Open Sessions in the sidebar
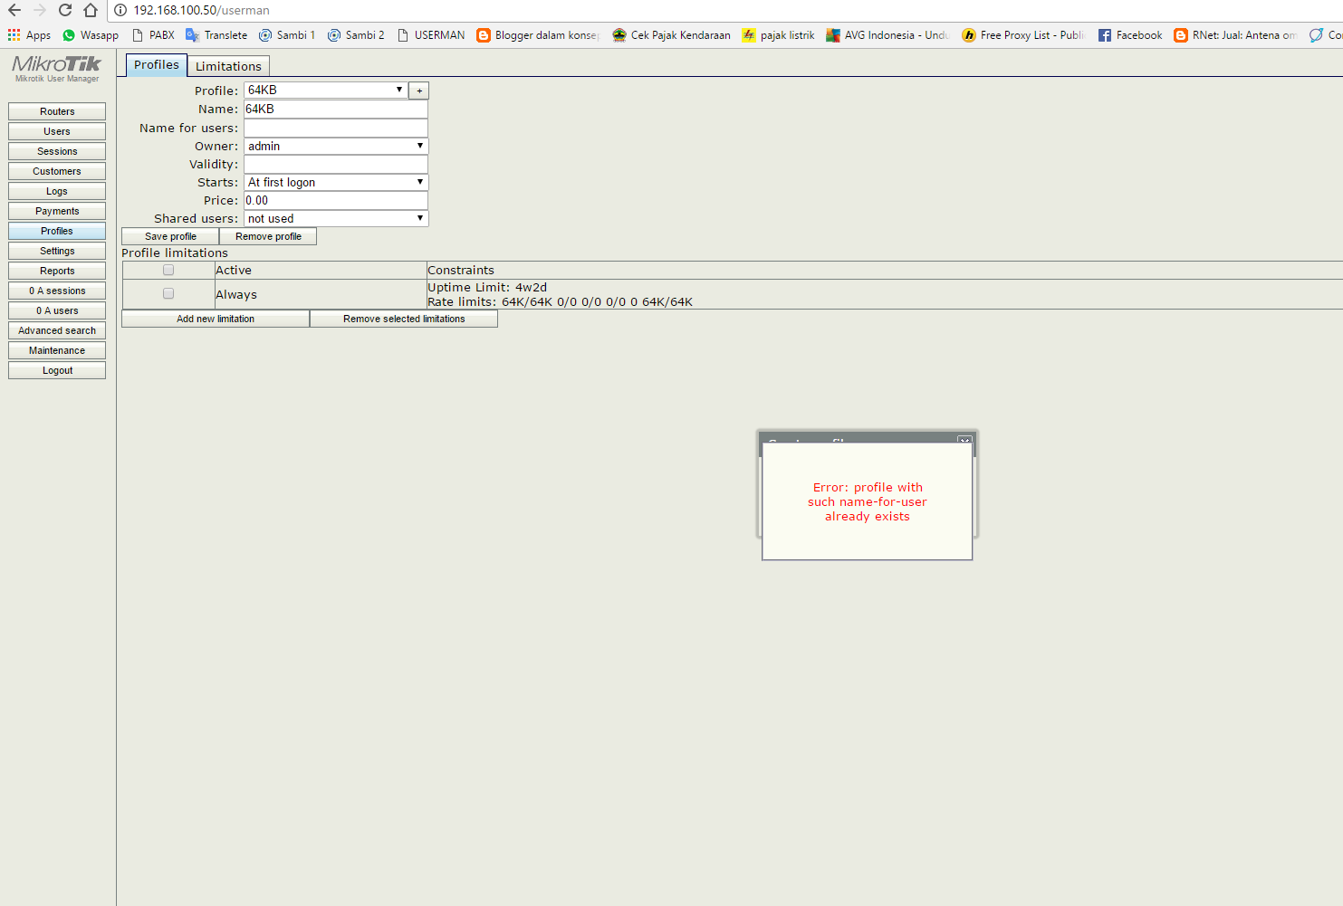Image resolution: width=1343 pixels, height=906 pixels. 57,151
